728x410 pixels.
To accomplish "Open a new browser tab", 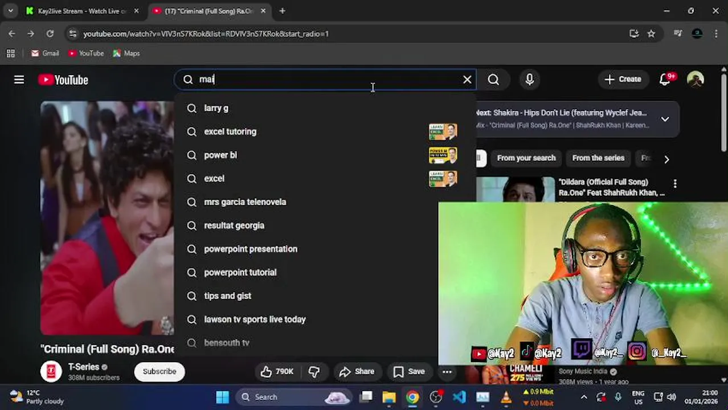I will point(282,11).
